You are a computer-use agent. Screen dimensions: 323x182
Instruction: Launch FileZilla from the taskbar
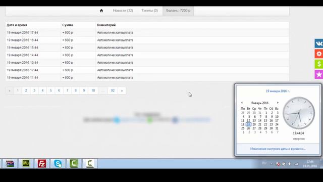(x=42, y=164)
